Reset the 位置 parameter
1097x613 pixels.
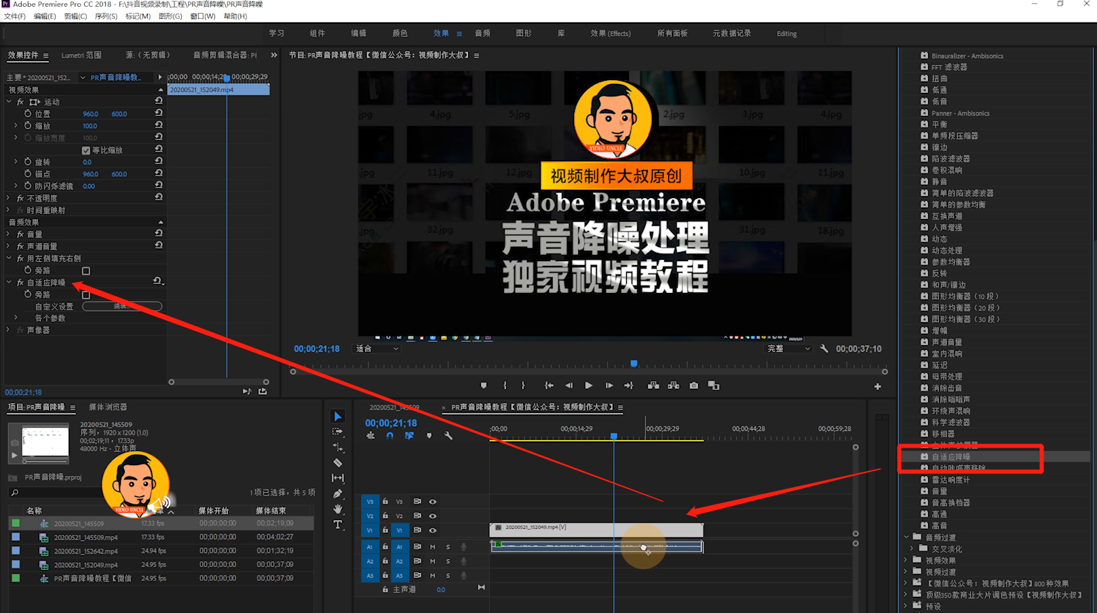coord(159,113)
